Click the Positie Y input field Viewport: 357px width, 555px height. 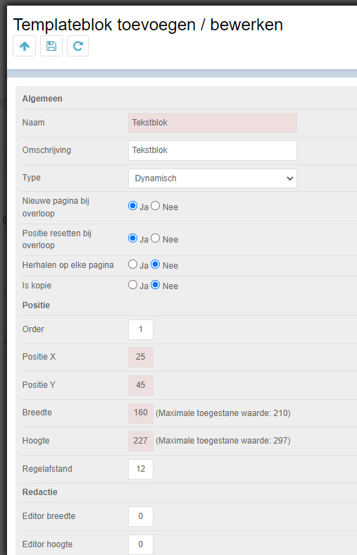pos(141,385)
